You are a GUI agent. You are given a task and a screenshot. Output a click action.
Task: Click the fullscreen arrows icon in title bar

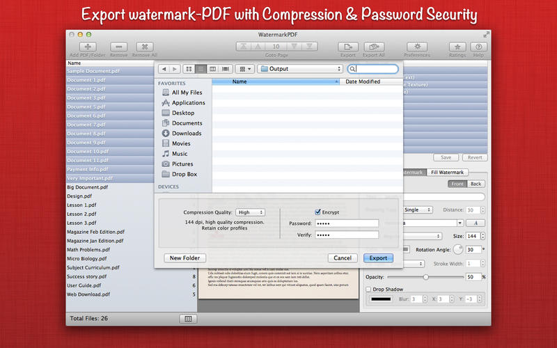click(486, 35)
